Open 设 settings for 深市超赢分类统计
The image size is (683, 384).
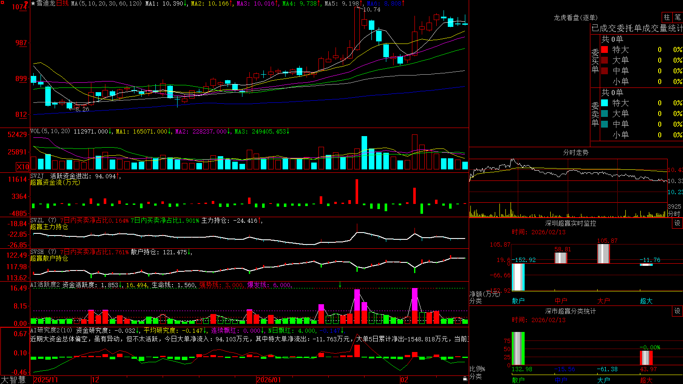pos(677,311)
